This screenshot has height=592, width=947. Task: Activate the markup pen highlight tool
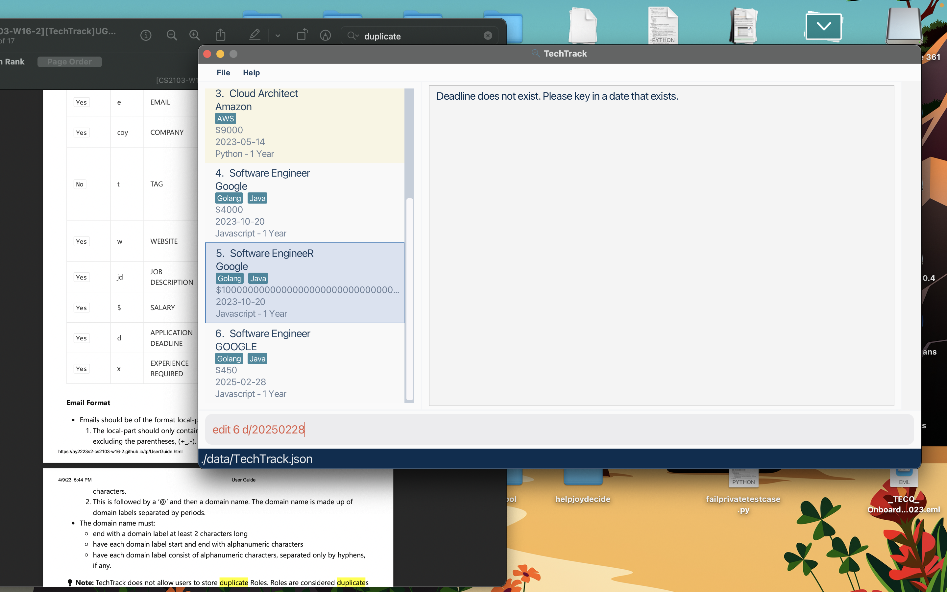pos(255,35)
